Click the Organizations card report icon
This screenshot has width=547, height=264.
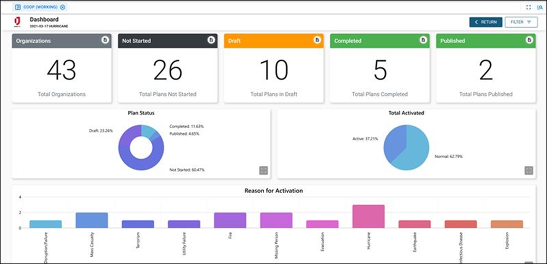(105, 40)
